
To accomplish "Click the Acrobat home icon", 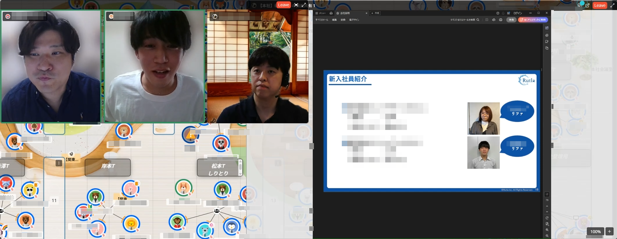I will [x=331, y=13].
